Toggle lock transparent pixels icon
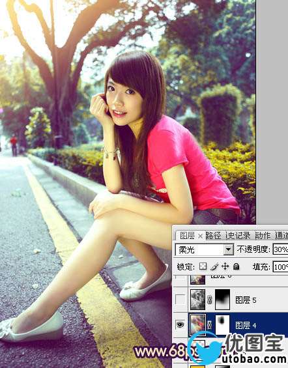Screen dimensions: 288x368 point(203,266)
